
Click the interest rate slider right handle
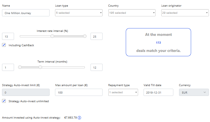click(85, 36)
